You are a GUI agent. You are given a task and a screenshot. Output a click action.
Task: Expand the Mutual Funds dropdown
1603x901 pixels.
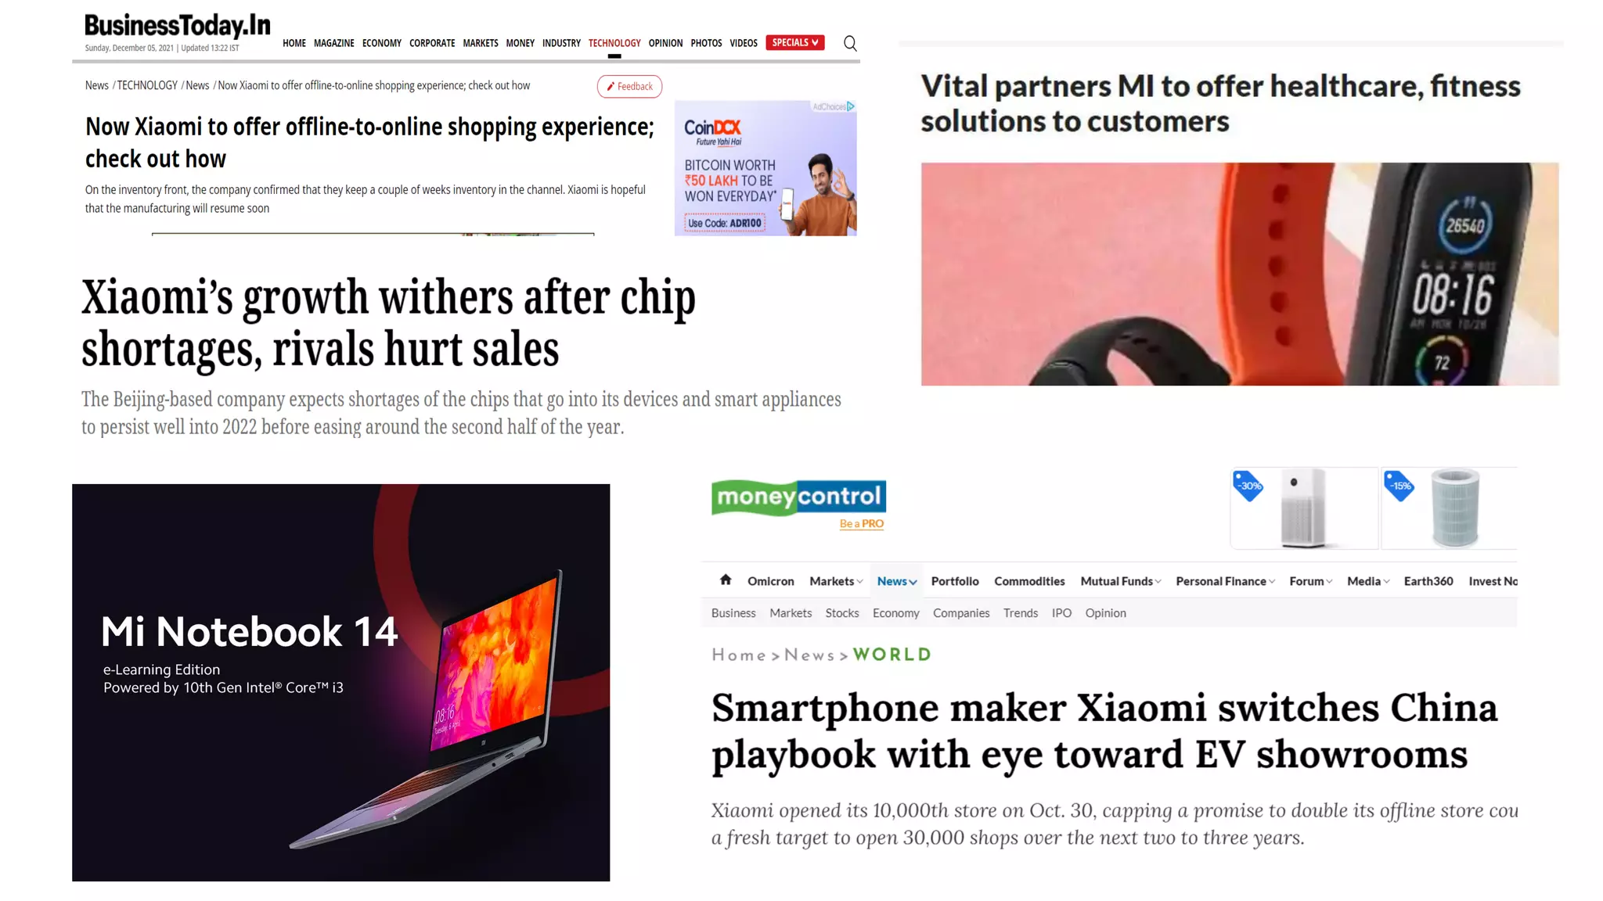[1120, 581]
